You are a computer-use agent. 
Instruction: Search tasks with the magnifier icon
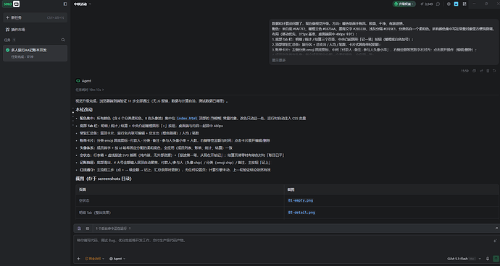pyautogui.click(x=63, y=40)
